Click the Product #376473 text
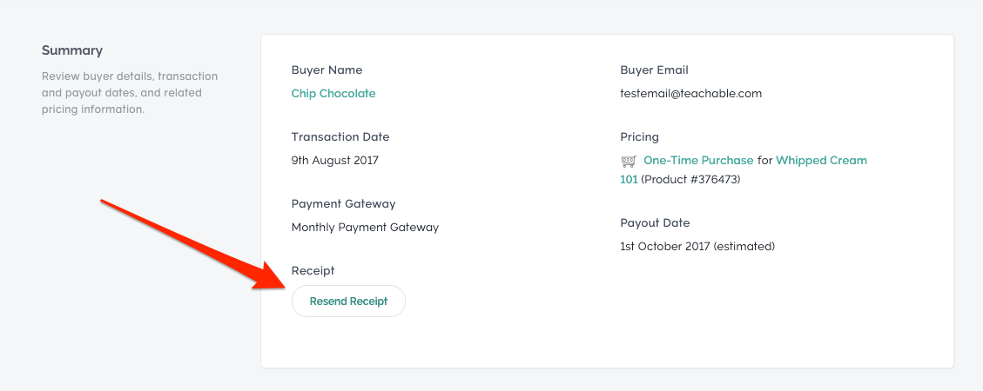 pos(690,180)
